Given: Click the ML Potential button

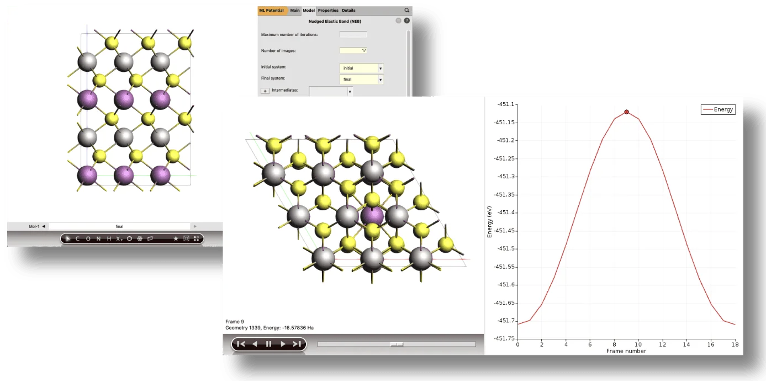Looking at the screenshot, I should (x=271, y=10).
